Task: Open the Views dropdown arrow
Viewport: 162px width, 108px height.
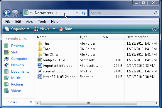Action: tap(54, 29)
